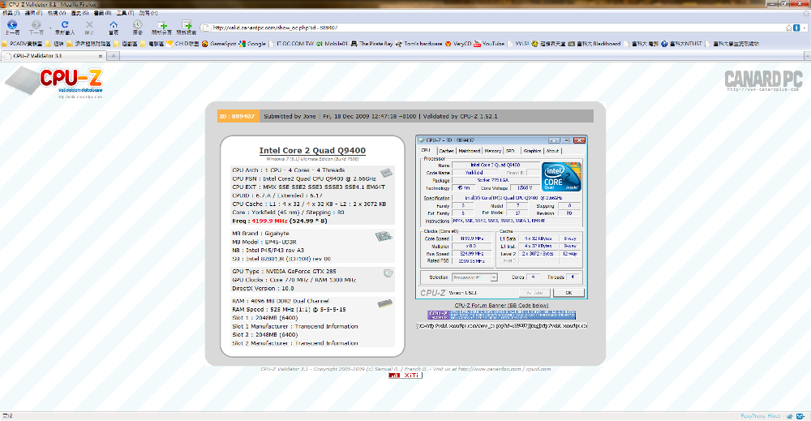Go to the home page icon

click(114, 25)
